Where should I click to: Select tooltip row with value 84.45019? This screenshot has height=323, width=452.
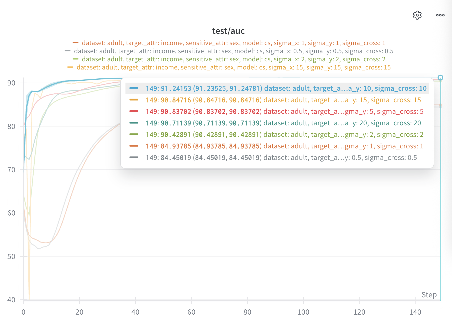277,158
